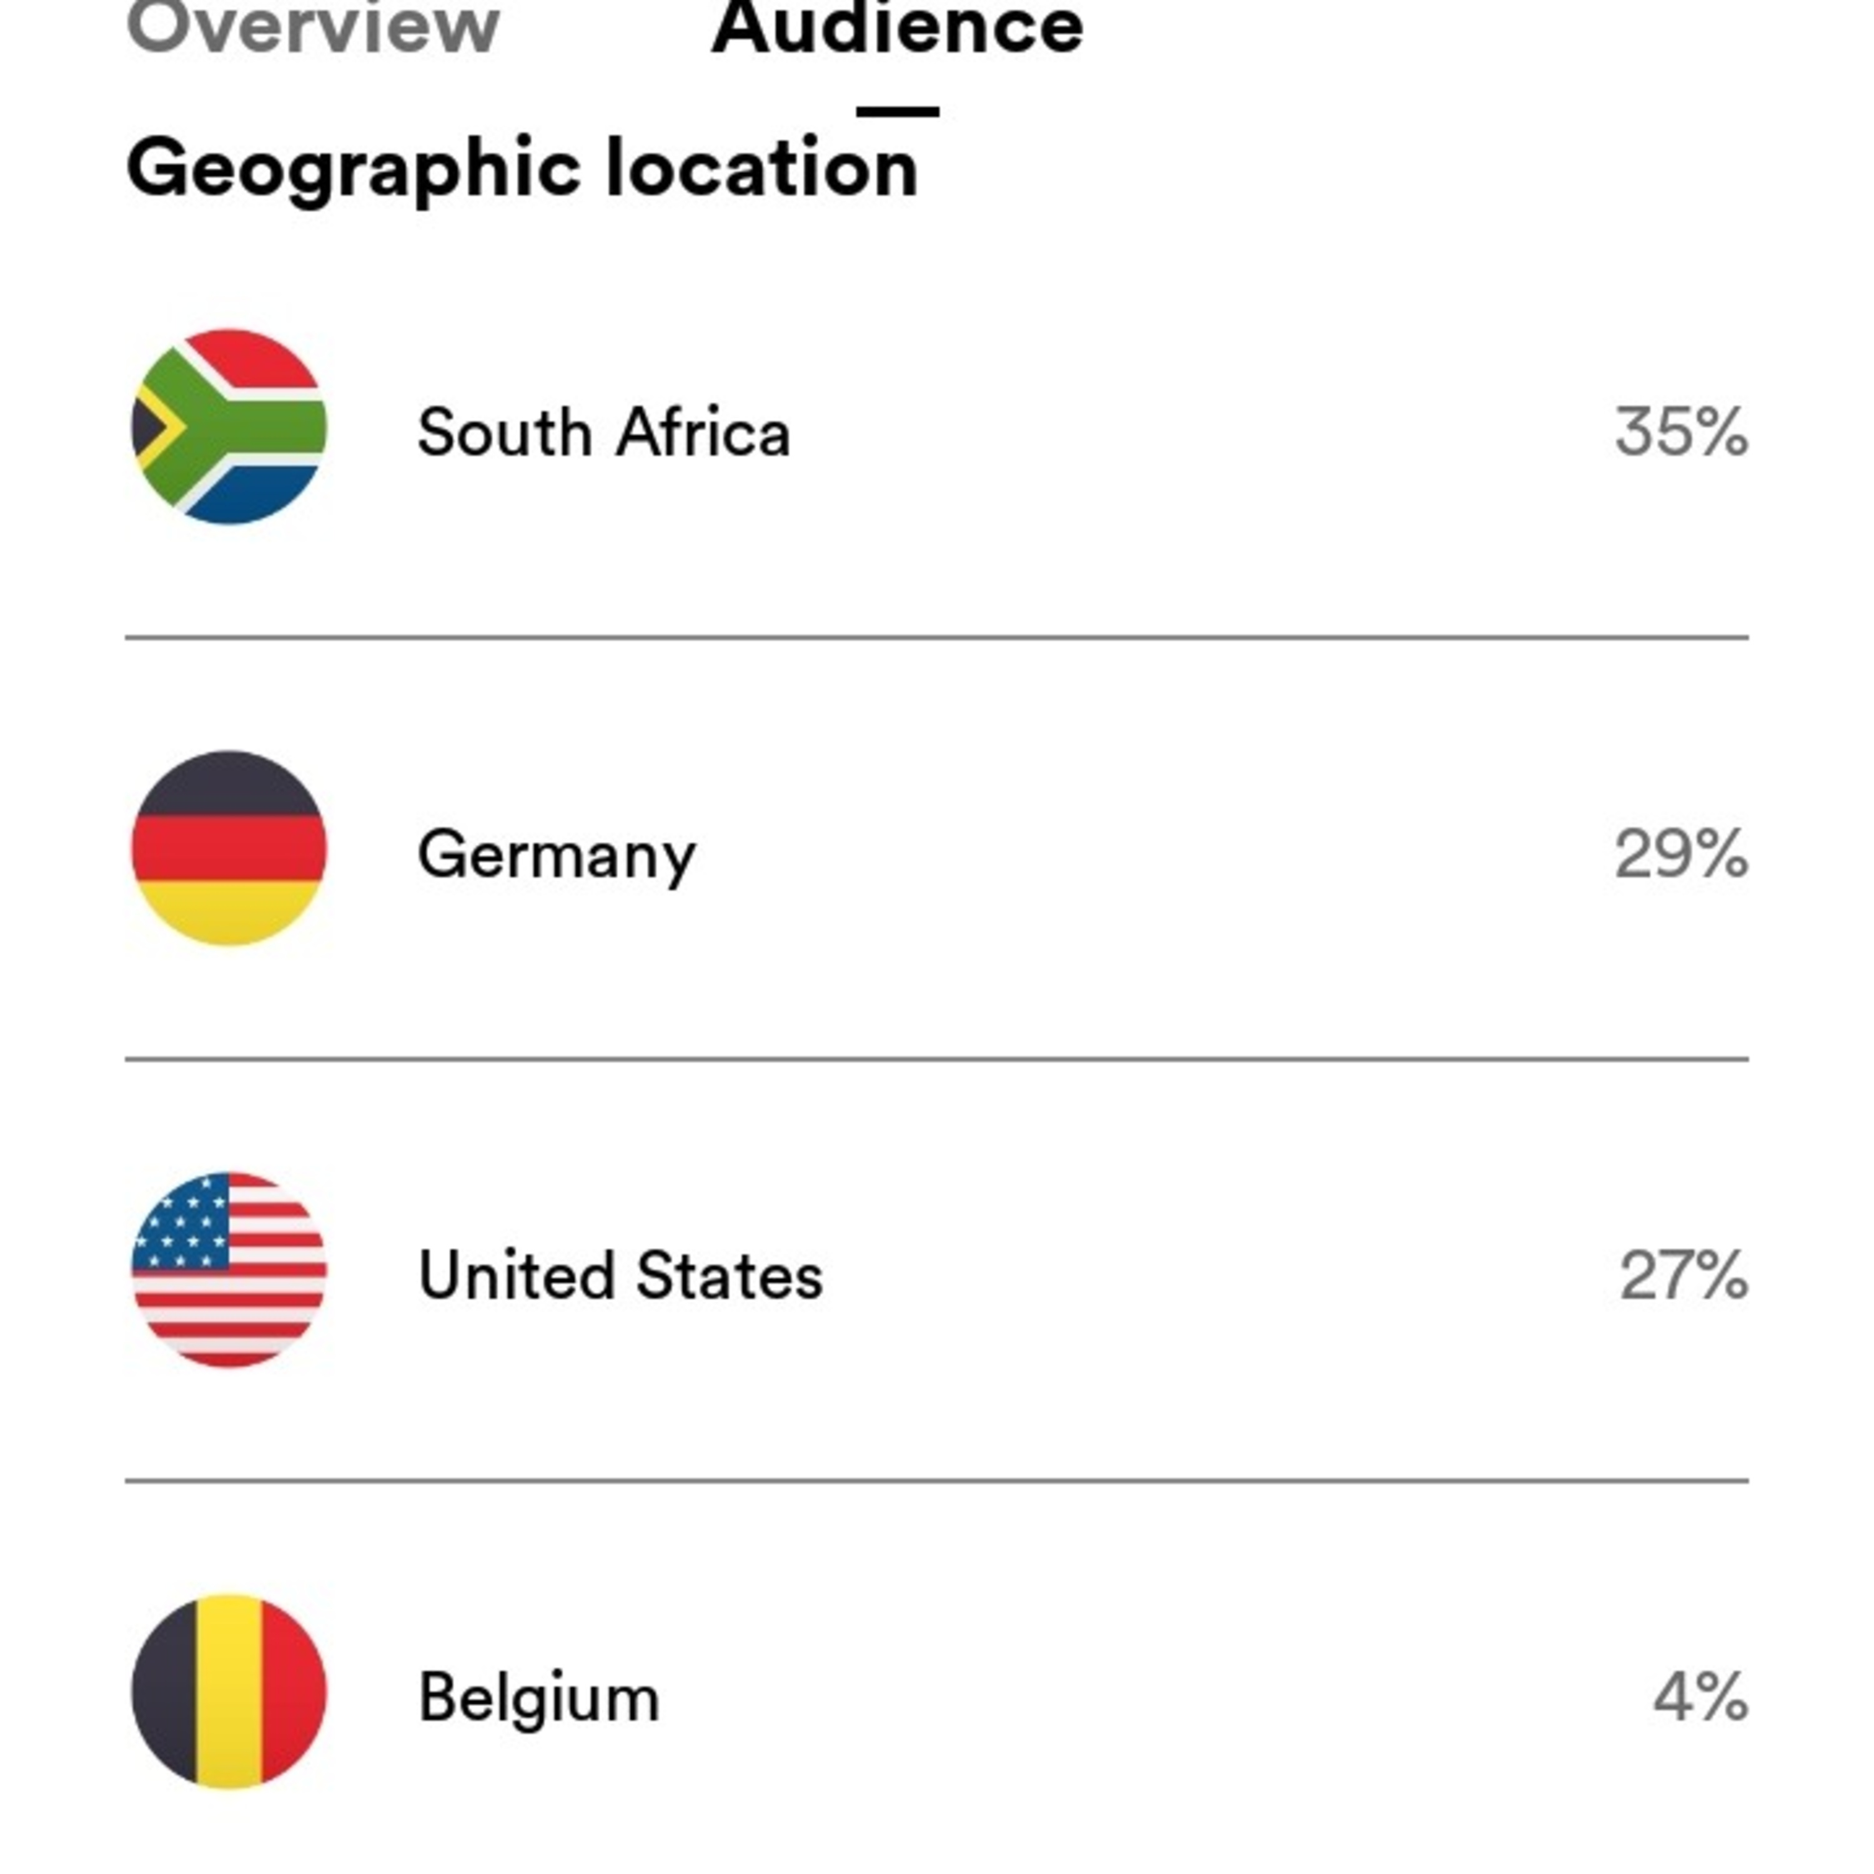Click the Germany country name

point(556,855)
